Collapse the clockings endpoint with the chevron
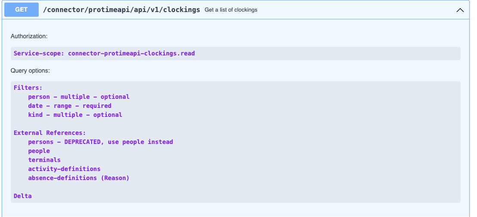The width and height of the screenshot is (477, 217). pos(460,10)
